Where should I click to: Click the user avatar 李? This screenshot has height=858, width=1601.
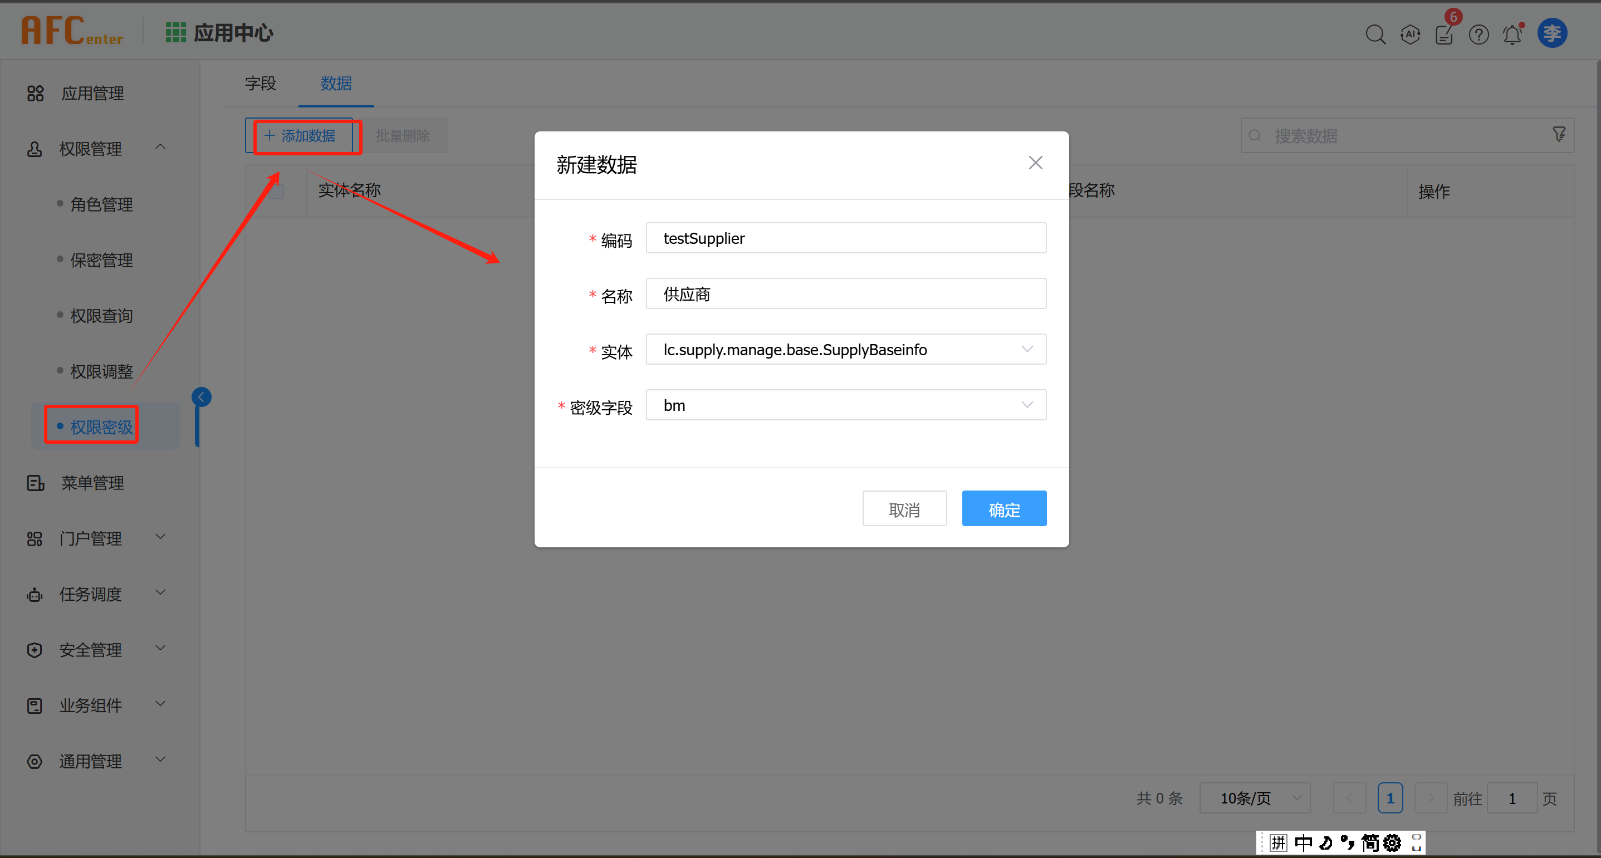1552,33
